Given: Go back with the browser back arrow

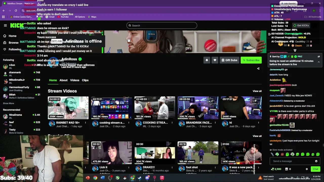Looking at the screenshot, I should click(4, 11).
